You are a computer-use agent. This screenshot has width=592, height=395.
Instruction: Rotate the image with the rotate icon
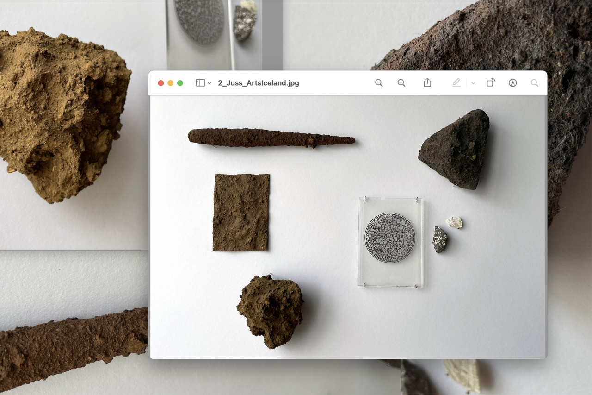[490, 83]
